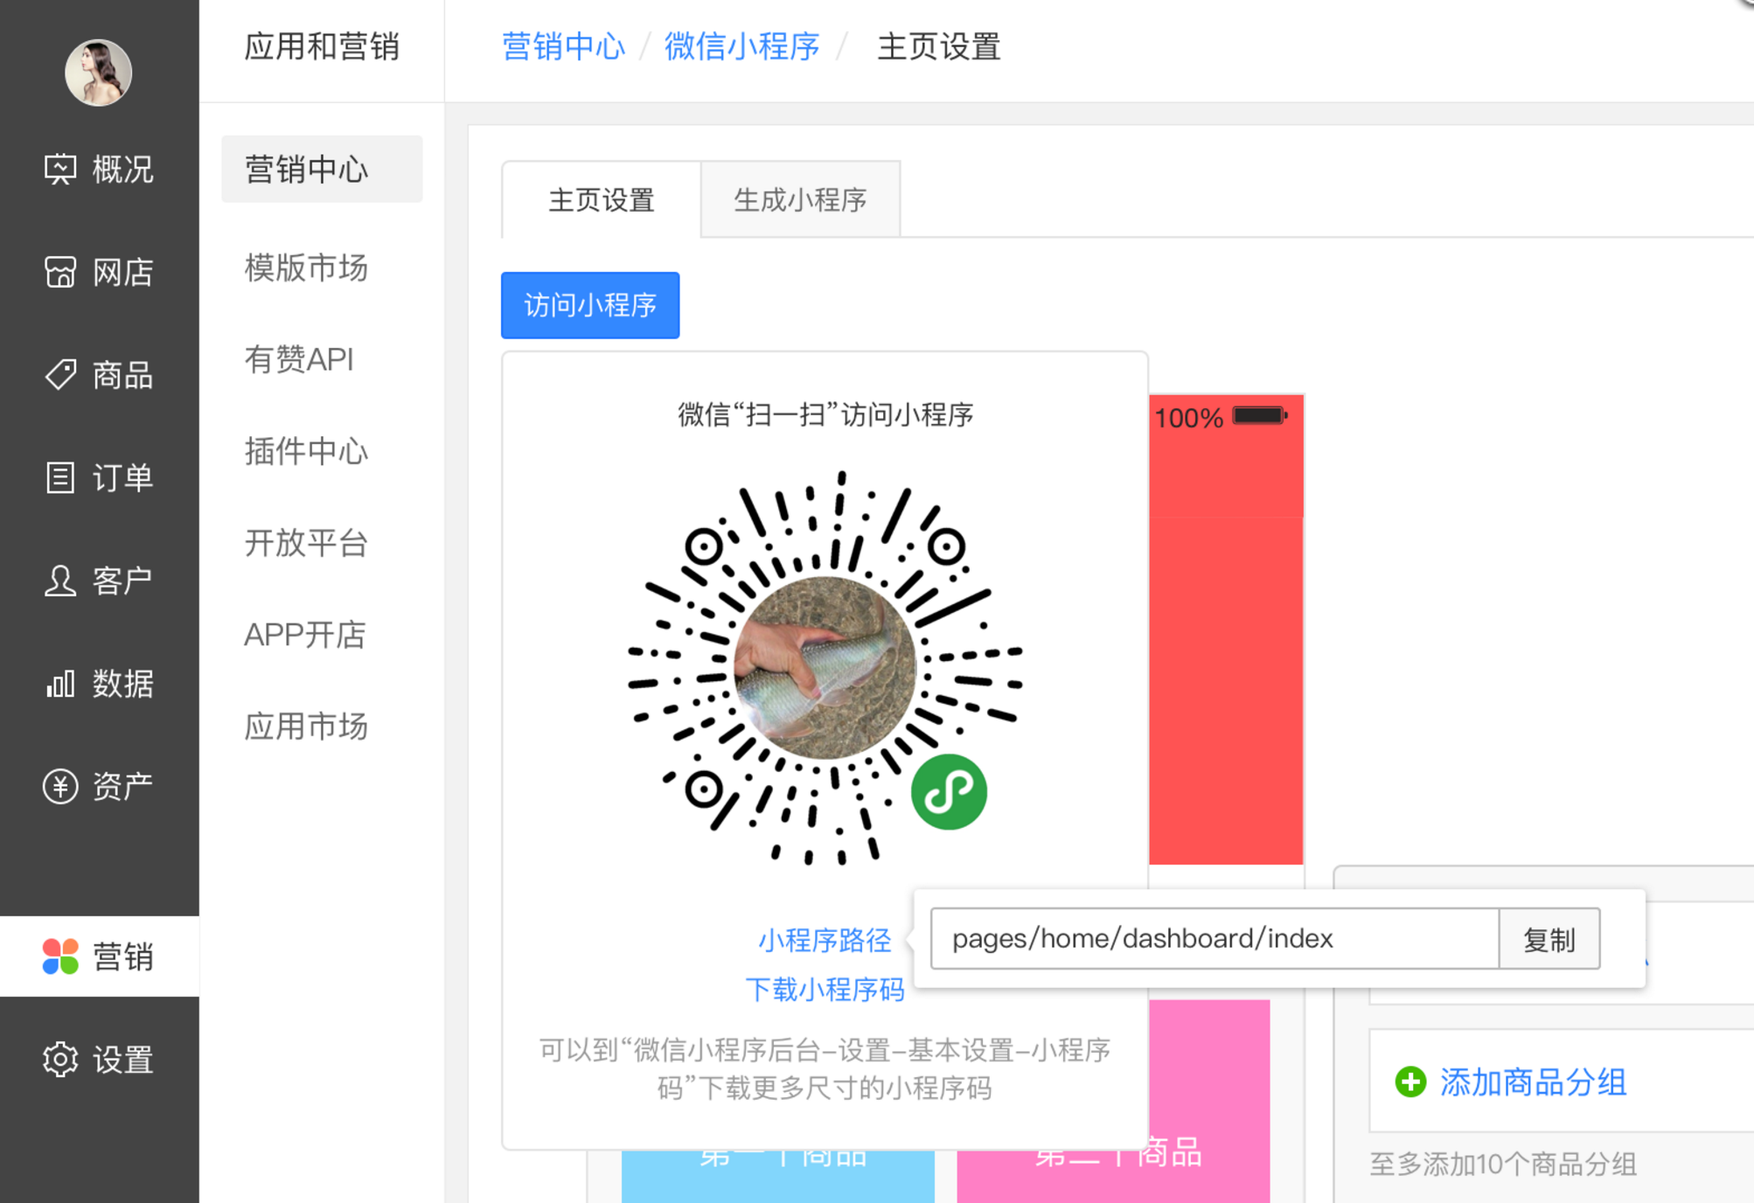
Task: Click the path field pages/home/dashboard/index
Action: click(1215, 939)
